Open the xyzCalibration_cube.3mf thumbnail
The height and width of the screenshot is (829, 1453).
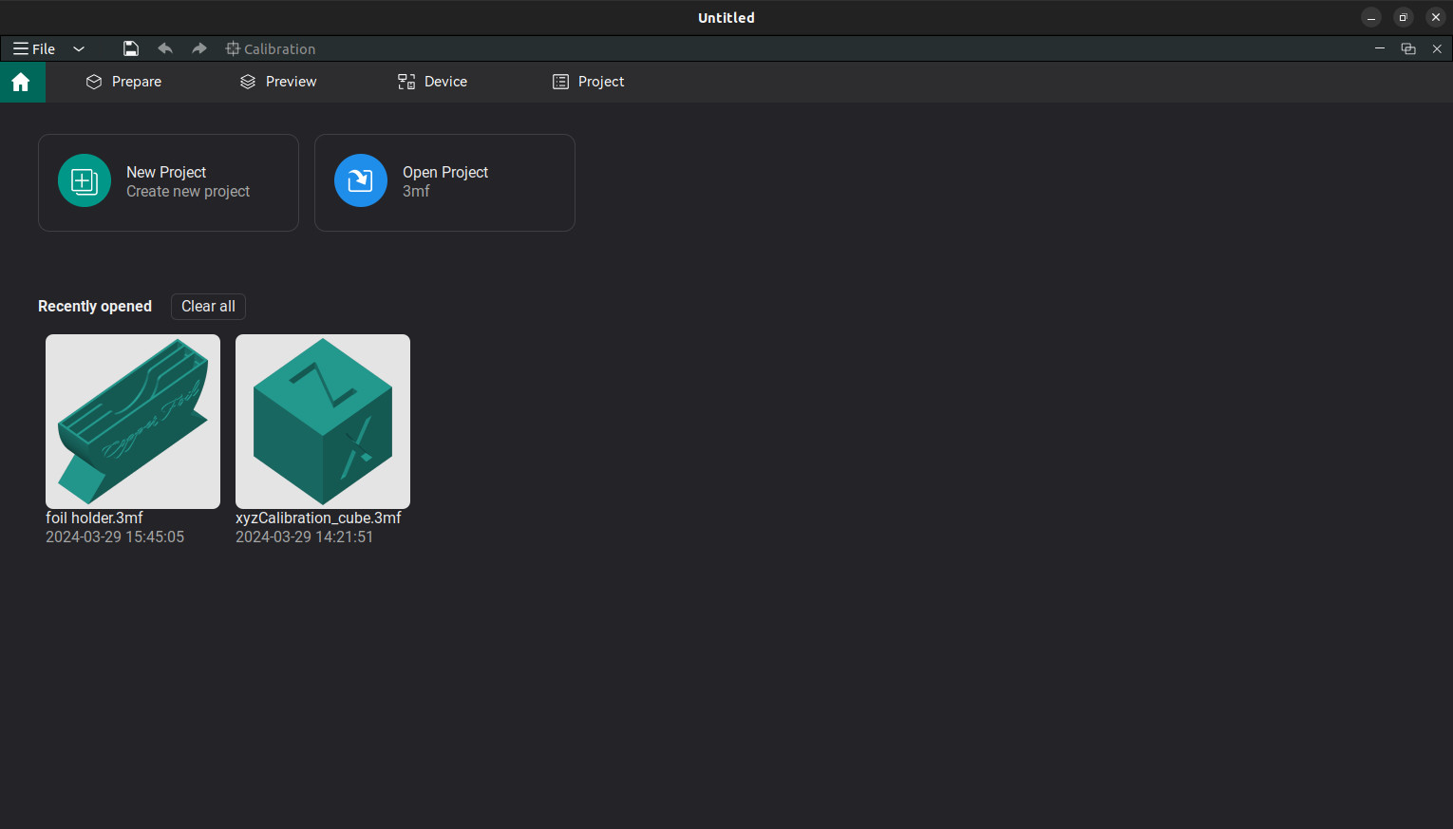[323, 421]
